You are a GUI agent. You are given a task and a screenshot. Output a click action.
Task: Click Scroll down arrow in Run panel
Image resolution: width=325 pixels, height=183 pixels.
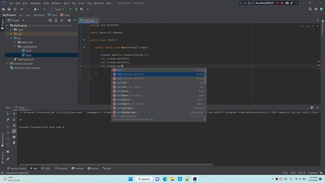[x=14, y=119]
